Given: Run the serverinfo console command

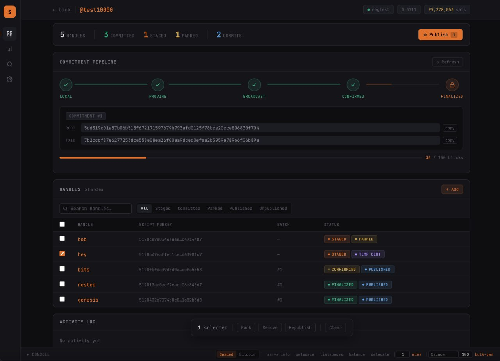Looking at the screenshot, I should click(279, 354).
